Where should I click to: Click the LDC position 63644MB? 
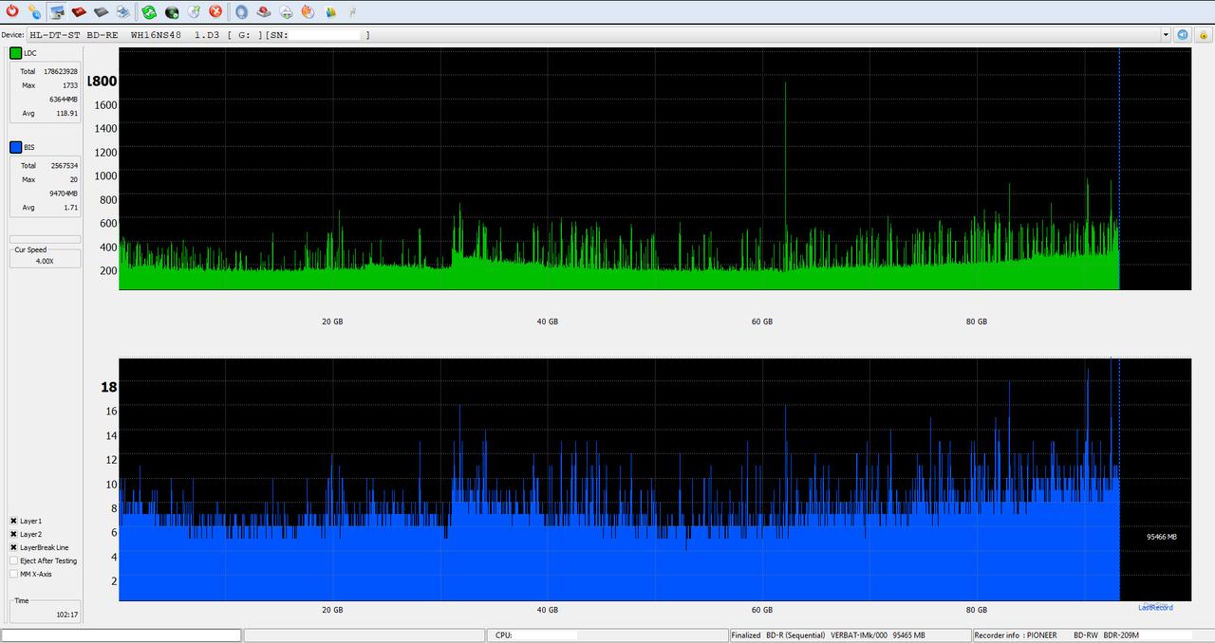(64, 100)
